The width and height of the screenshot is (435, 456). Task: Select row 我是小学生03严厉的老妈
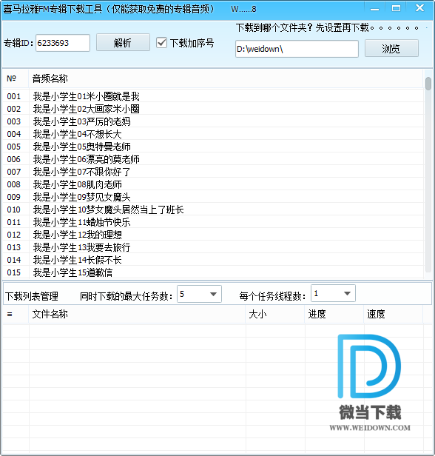(x=213, y=121)
